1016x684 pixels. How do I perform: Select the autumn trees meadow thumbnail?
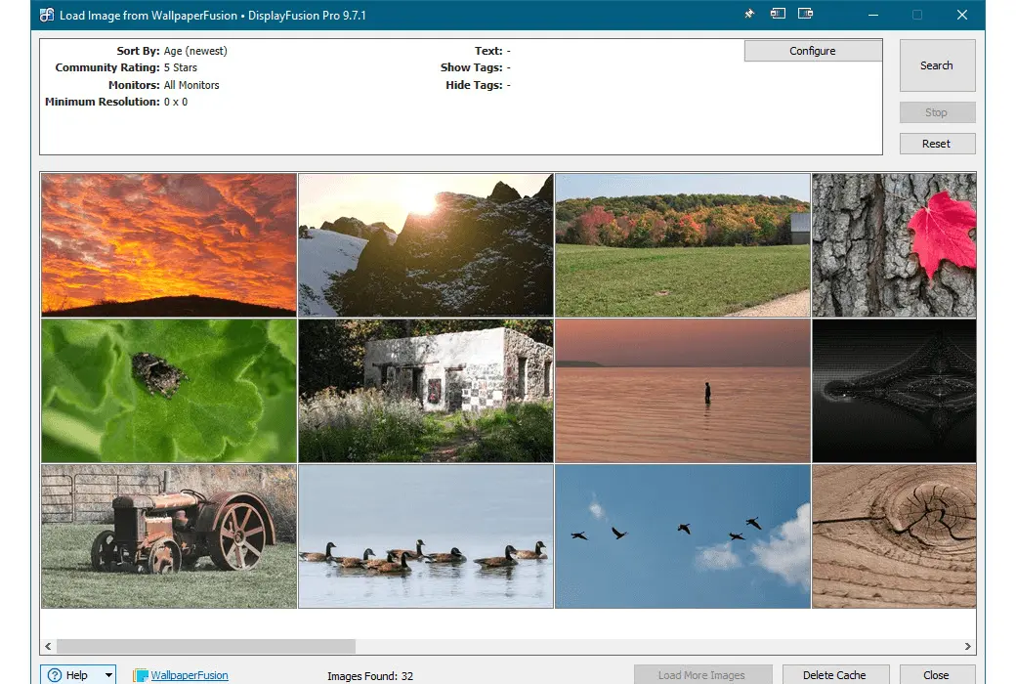click(x=683, y=245)
